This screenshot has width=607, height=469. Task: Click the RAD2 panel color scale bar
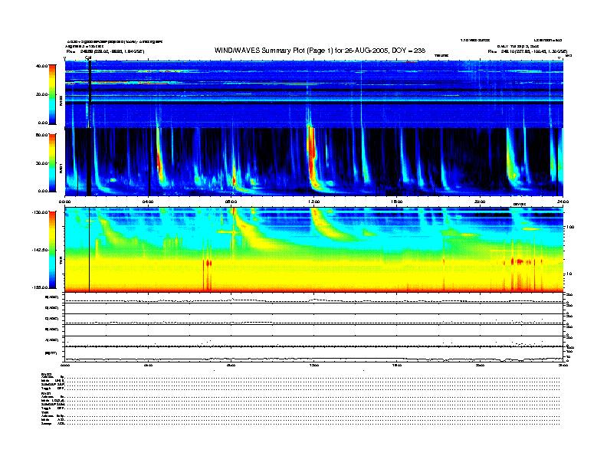[52, 94]
